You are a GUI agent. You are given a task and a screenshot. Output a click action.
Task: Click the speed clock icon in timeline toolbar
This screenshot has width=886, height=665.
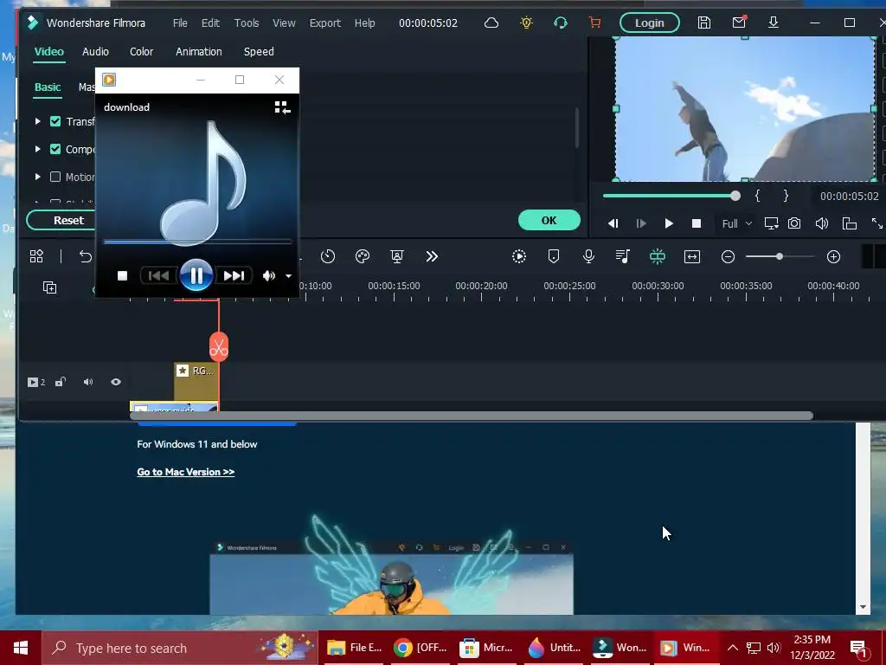click(x=328, y=256)
